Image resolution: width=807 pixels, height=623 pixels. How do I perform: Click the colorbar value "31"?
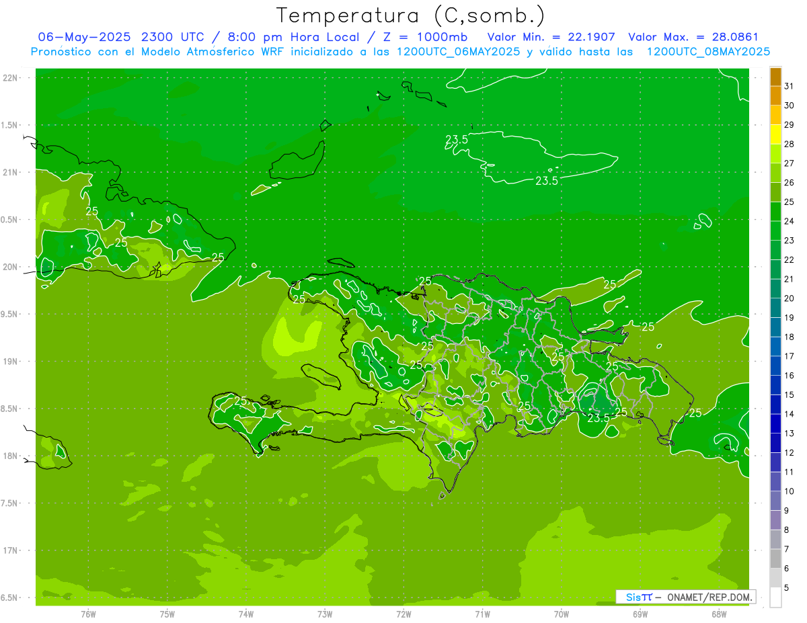click(x=789, y=86)
